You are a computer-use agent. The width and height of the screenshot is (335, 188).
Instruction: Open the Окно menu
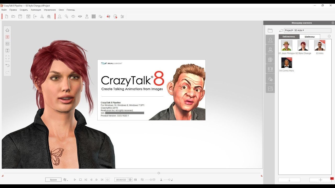coord(61,10)
